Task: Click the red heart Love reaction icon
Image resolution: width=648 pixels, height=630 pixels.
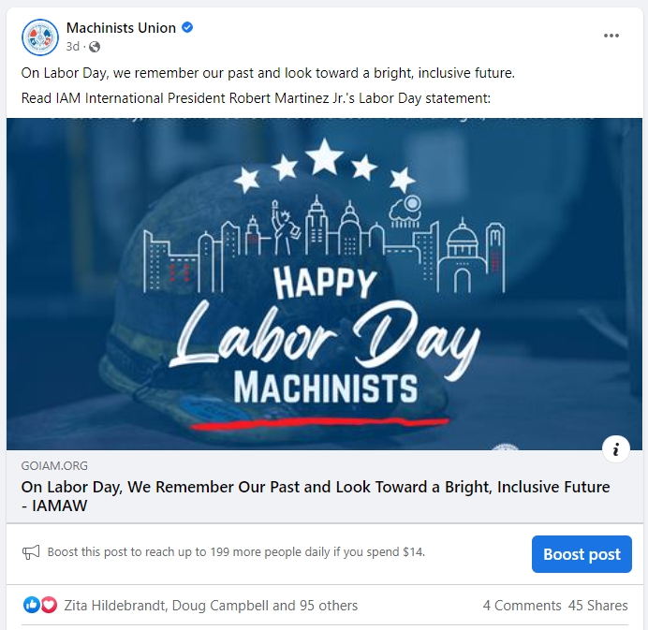Action: click(49, 606)
